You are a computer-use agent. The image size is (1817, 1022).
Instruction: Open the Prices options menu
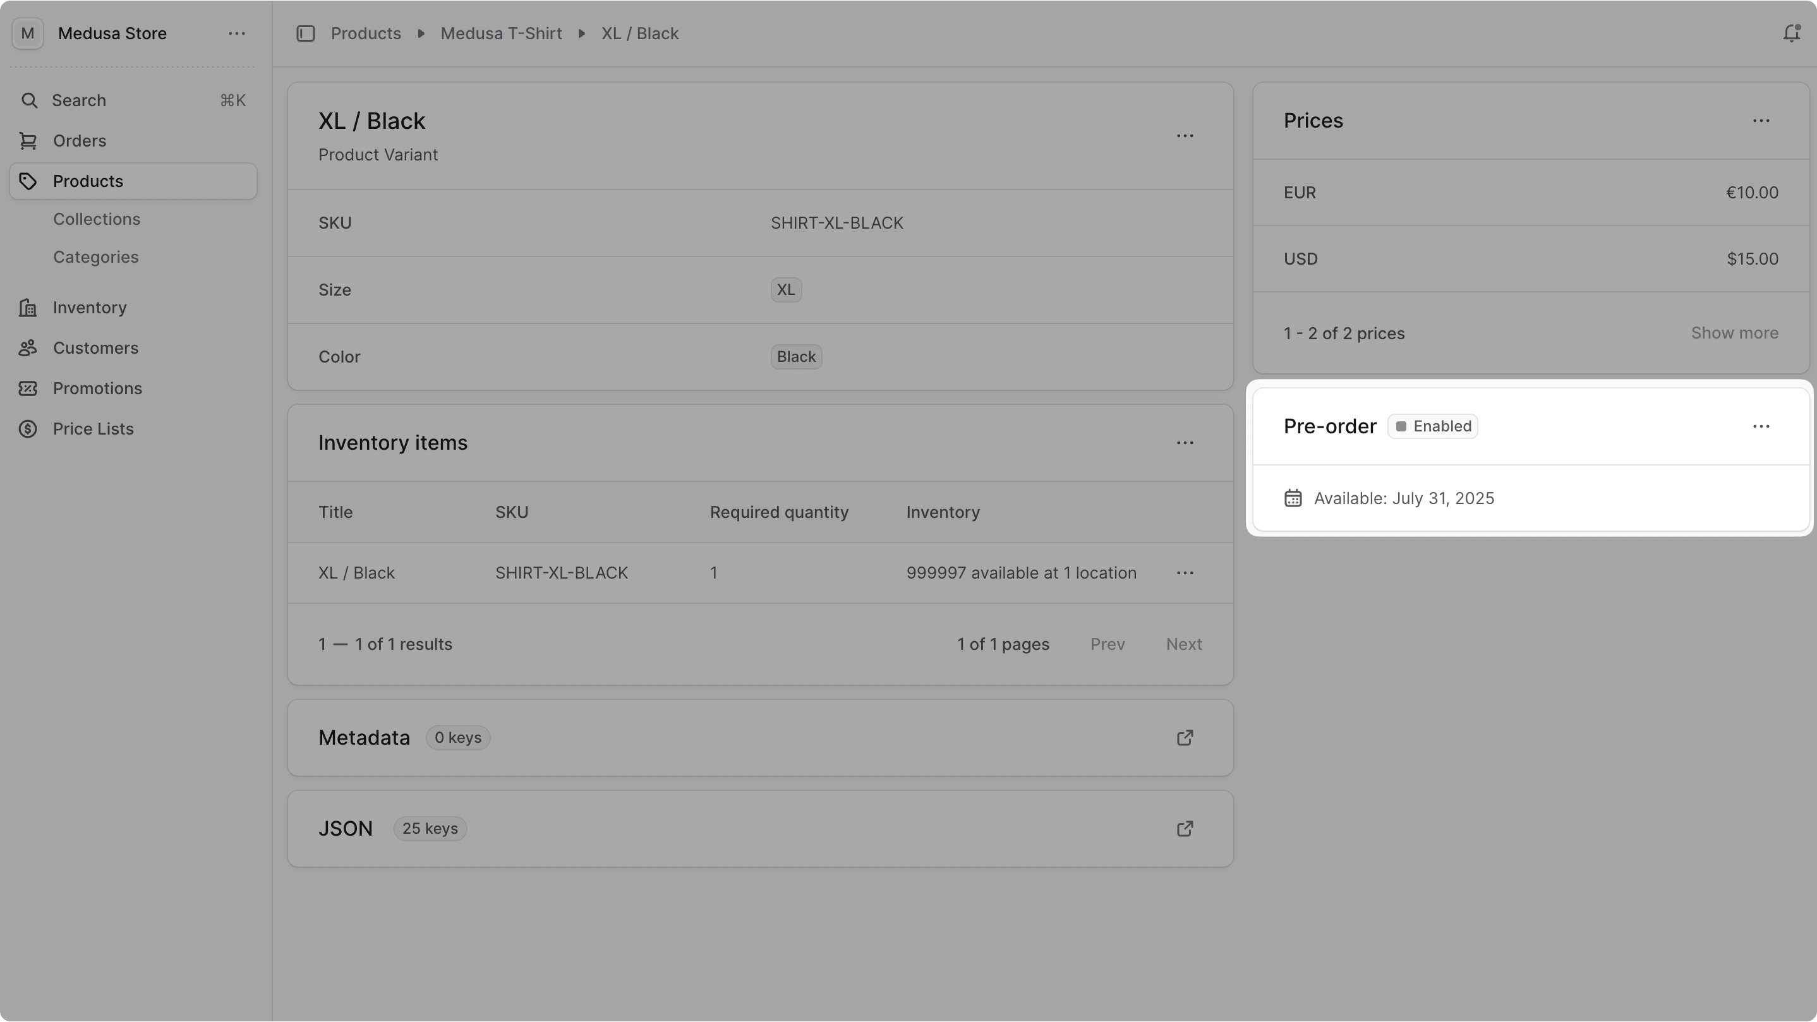pos(1761,121)
